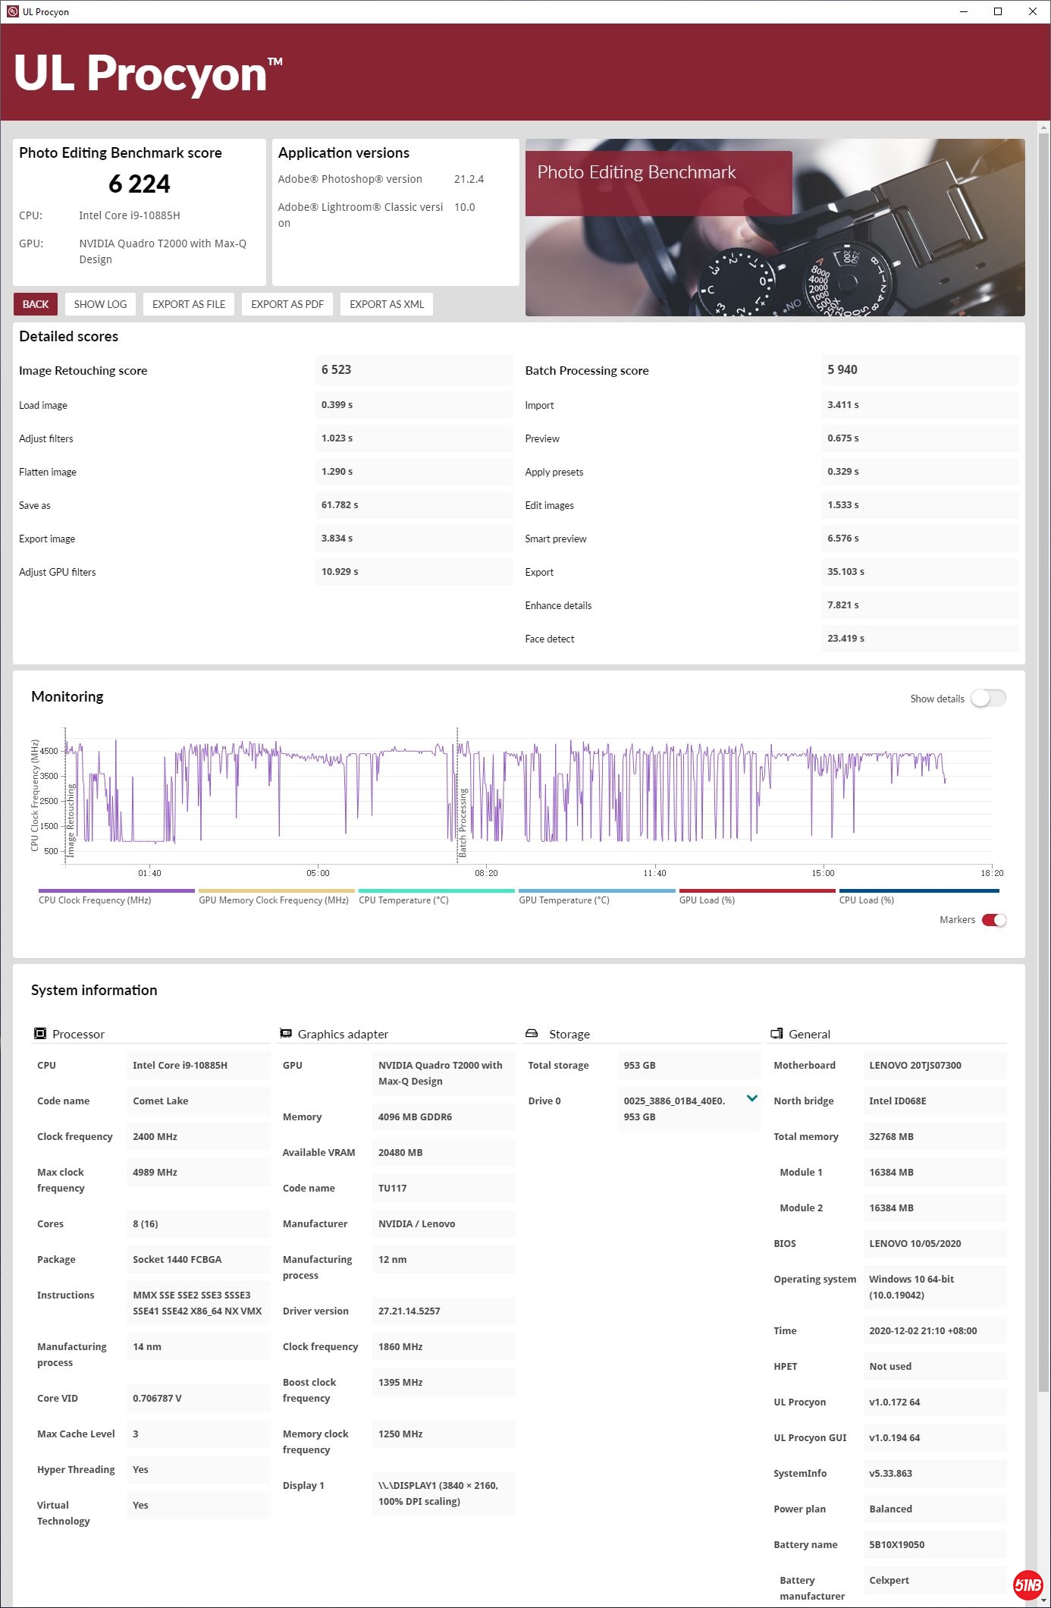
Task: Click the Photo Editing Benchmark banner image
Action: pyautogui.click(x=775, y=228)
